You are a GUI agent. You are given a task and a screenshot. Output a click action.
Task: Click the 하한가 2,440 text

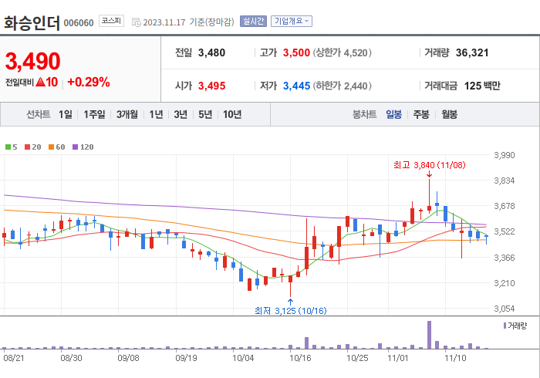tap(342, 86)
